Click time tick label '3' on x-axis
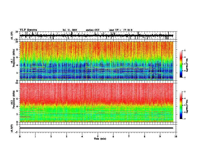 [66, 136]
